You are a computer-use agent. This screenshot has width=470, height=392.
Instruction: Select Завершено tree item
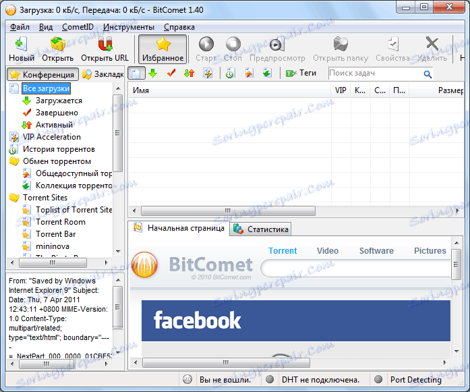57,113
